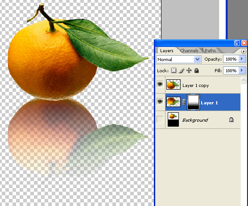Image resolution: width=248 pixels, height=206 pixels.
Task: Open the Layers panel flyout menu
Action: tap(244, 51)
